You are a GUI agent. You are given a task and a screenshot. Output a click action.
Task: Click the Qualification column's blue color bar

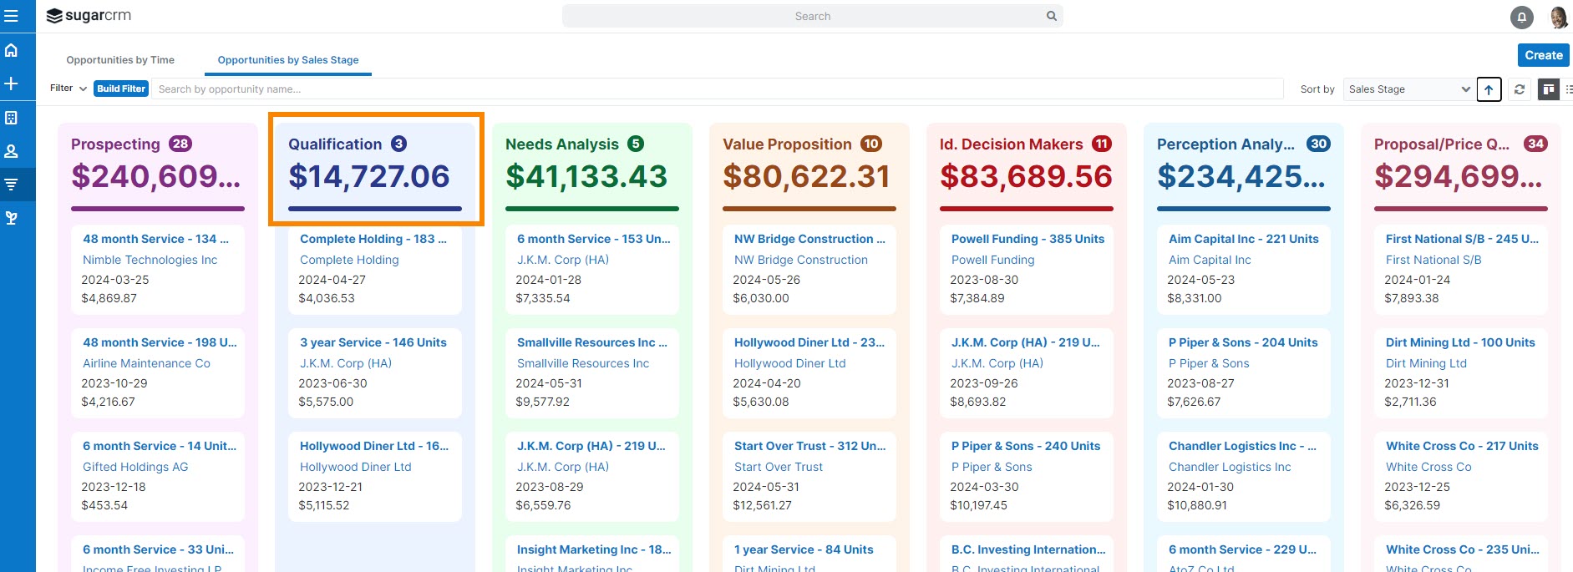[x=374, y=209]
